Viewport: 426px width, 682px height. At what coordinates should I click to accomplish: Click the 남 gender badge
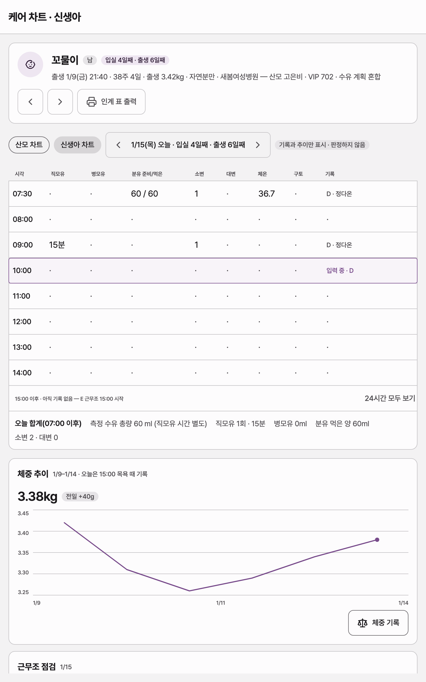click(90, 60)
